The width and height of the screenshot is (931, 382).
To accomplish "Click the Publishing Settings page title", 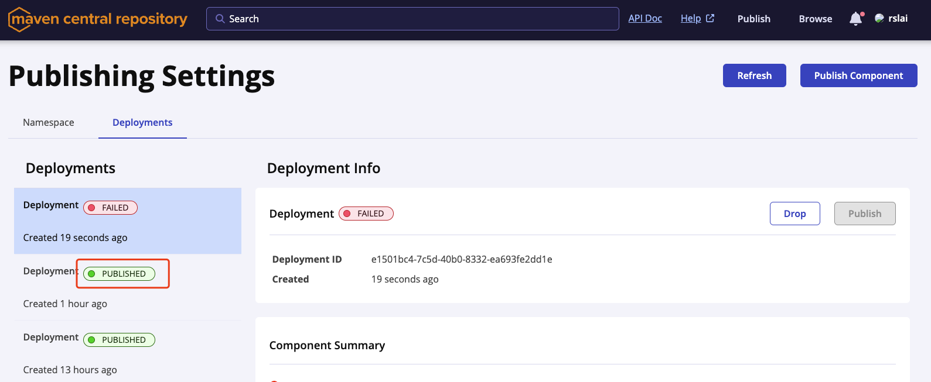I will click(x=142, y=76).
